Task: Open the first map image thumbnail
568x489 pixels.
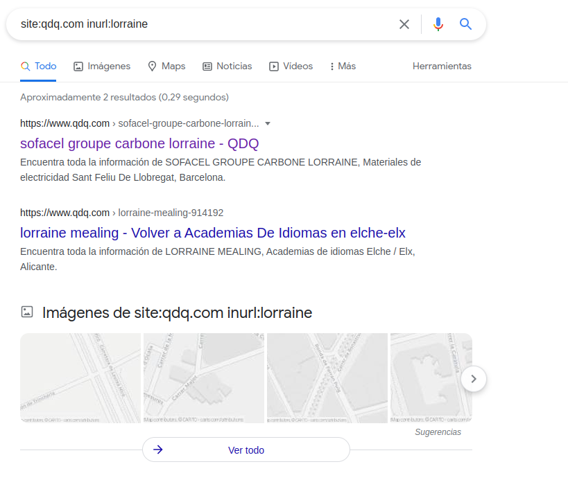Action: (80, 378)
